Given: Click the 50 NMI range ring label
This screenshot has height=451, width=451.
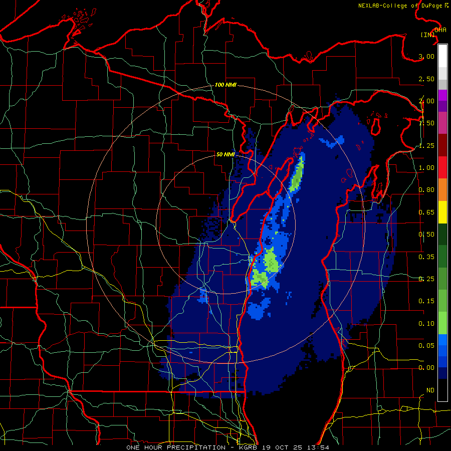Looking at the screenshot, I should pos(225,154).
